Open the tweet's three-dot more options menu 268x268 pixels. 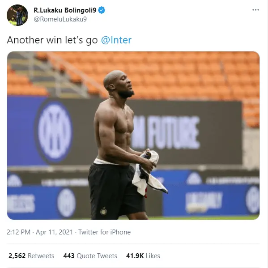pos(255,10)
